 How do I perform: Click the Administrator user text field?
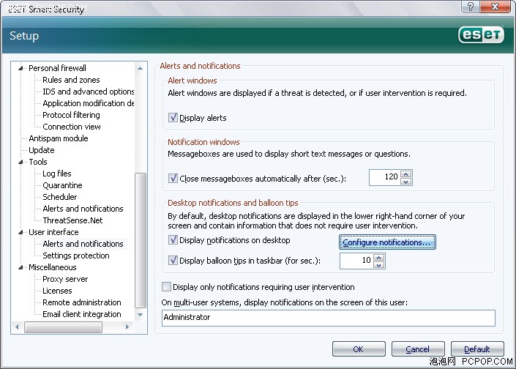click(x=329, y=318)
